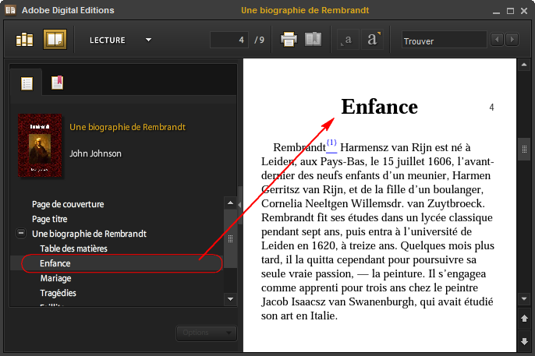Click the page number input field
Image resolution: width=535 pixels, height=356 pixels.
pos(229,40)
